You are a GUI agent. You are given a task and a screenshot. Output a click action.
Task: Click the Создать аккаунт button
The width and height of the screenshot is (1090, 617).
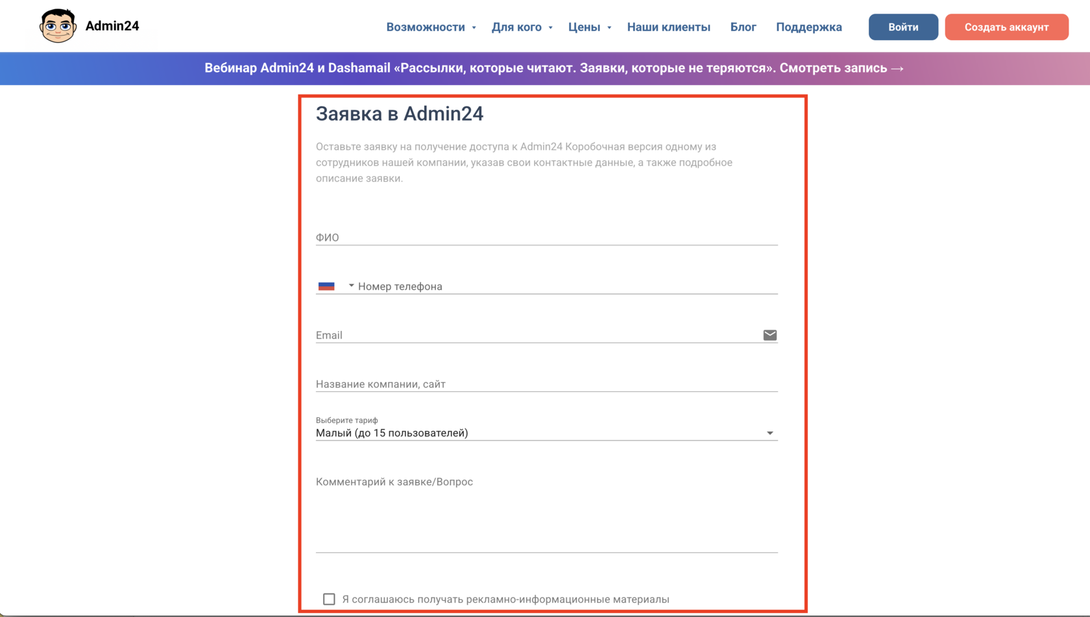tap(1006, 27)
